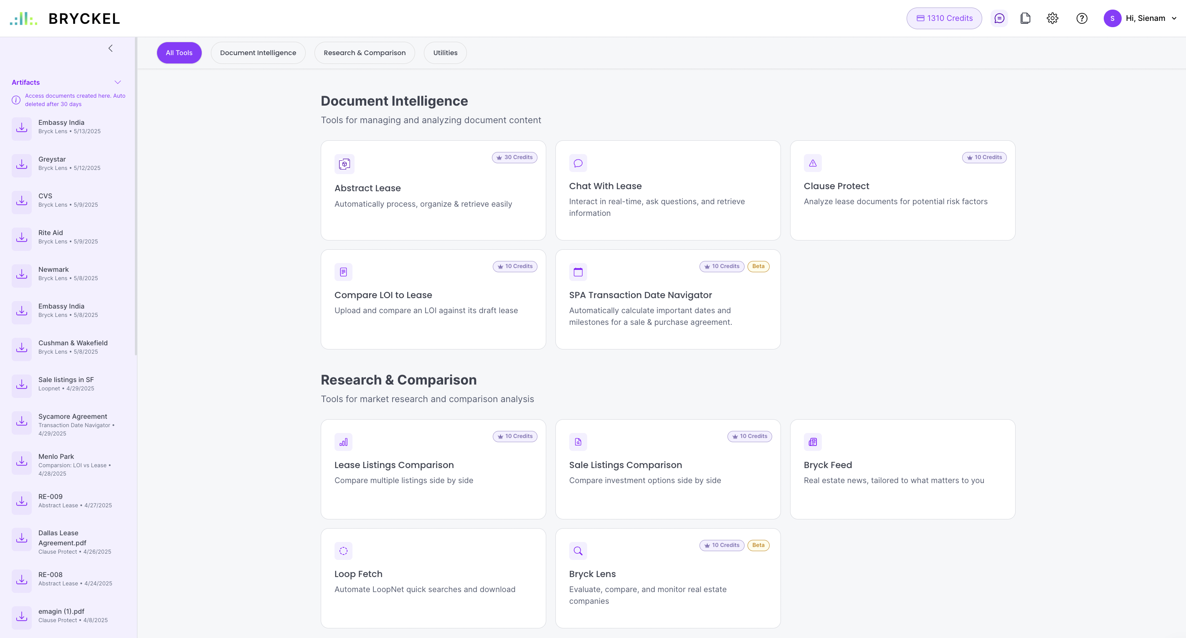The width and height of the screenshot is (1186, 638).
Task: Click the Lease Listings Comparison chart icon
Action: point(343,442)
